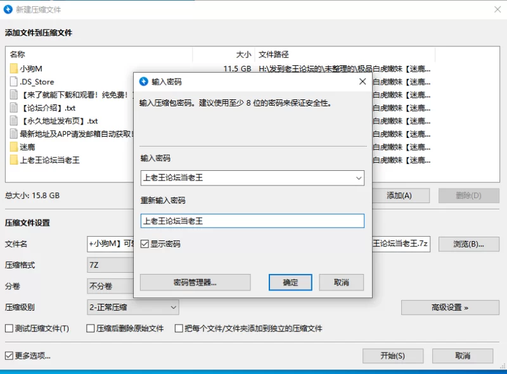The height and width of the screenshot is (374, 507).
Task: Expand the 输入密码 dropdown arrow
Action: (x=359, y=178)
